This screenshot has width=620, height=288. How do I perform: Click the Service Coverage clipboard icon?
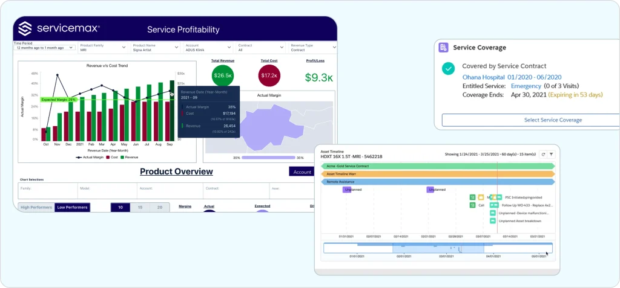[x=443, y=47]
